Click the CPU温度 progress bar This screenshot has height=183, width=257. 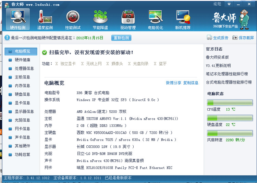coord(230,103)
